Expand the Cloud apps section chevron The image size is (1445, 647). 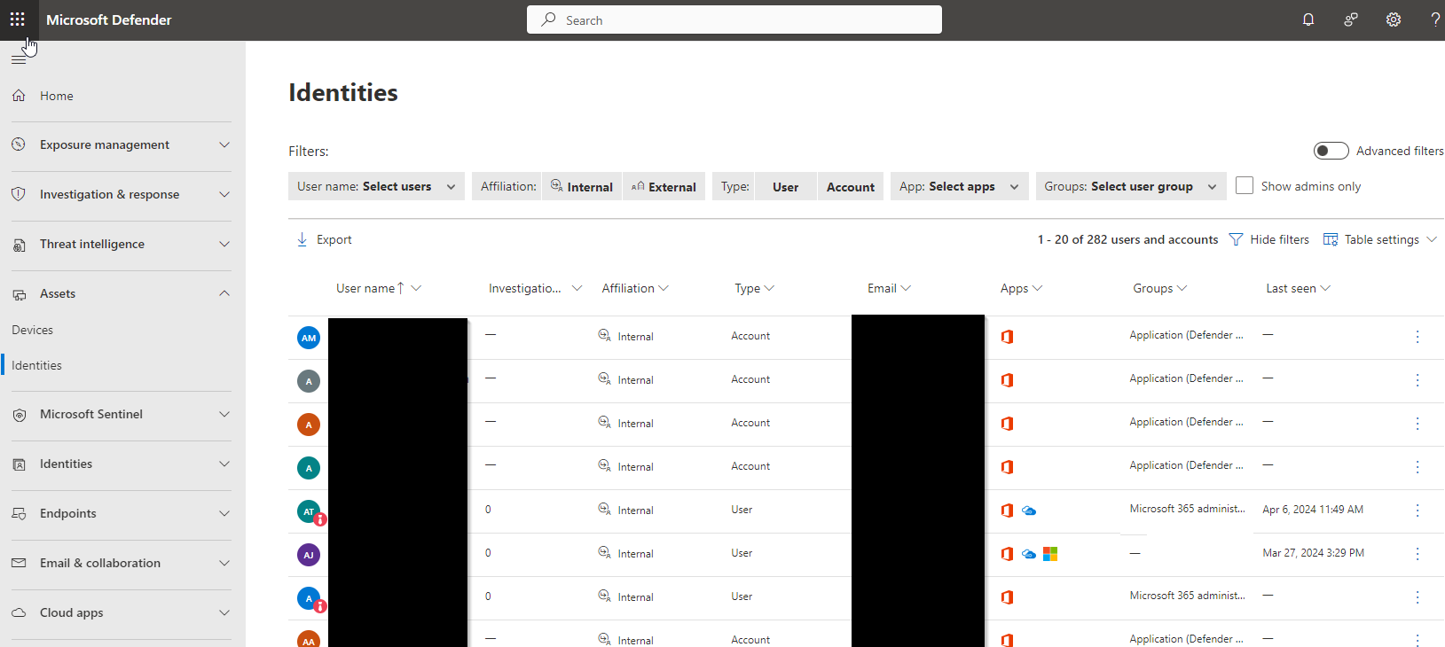[224, 612]
